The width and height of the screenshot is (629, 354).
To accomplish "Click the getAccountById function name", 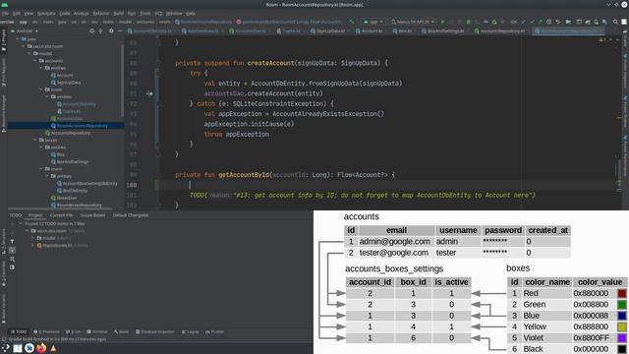I will pyautogui.click(x=244, y=175).
